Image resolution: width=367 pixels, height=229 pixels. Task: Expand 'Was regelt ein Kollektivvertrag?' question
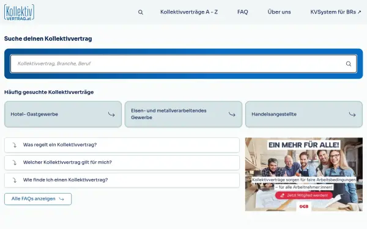(122, 145)
